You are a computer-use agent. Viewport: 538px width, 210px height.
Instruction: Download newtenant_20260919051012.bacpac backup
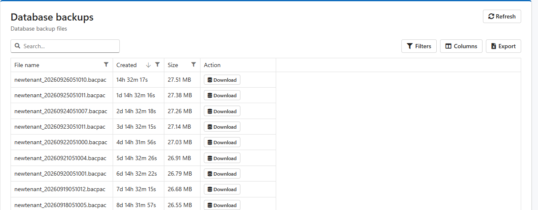click(222, 189)
